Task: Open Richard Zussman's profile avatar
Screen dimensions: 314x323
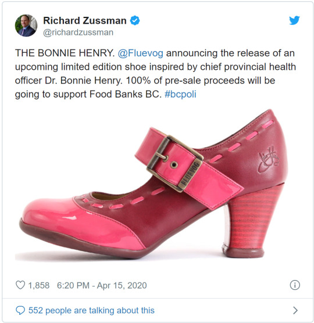Action: pos(26,26)
